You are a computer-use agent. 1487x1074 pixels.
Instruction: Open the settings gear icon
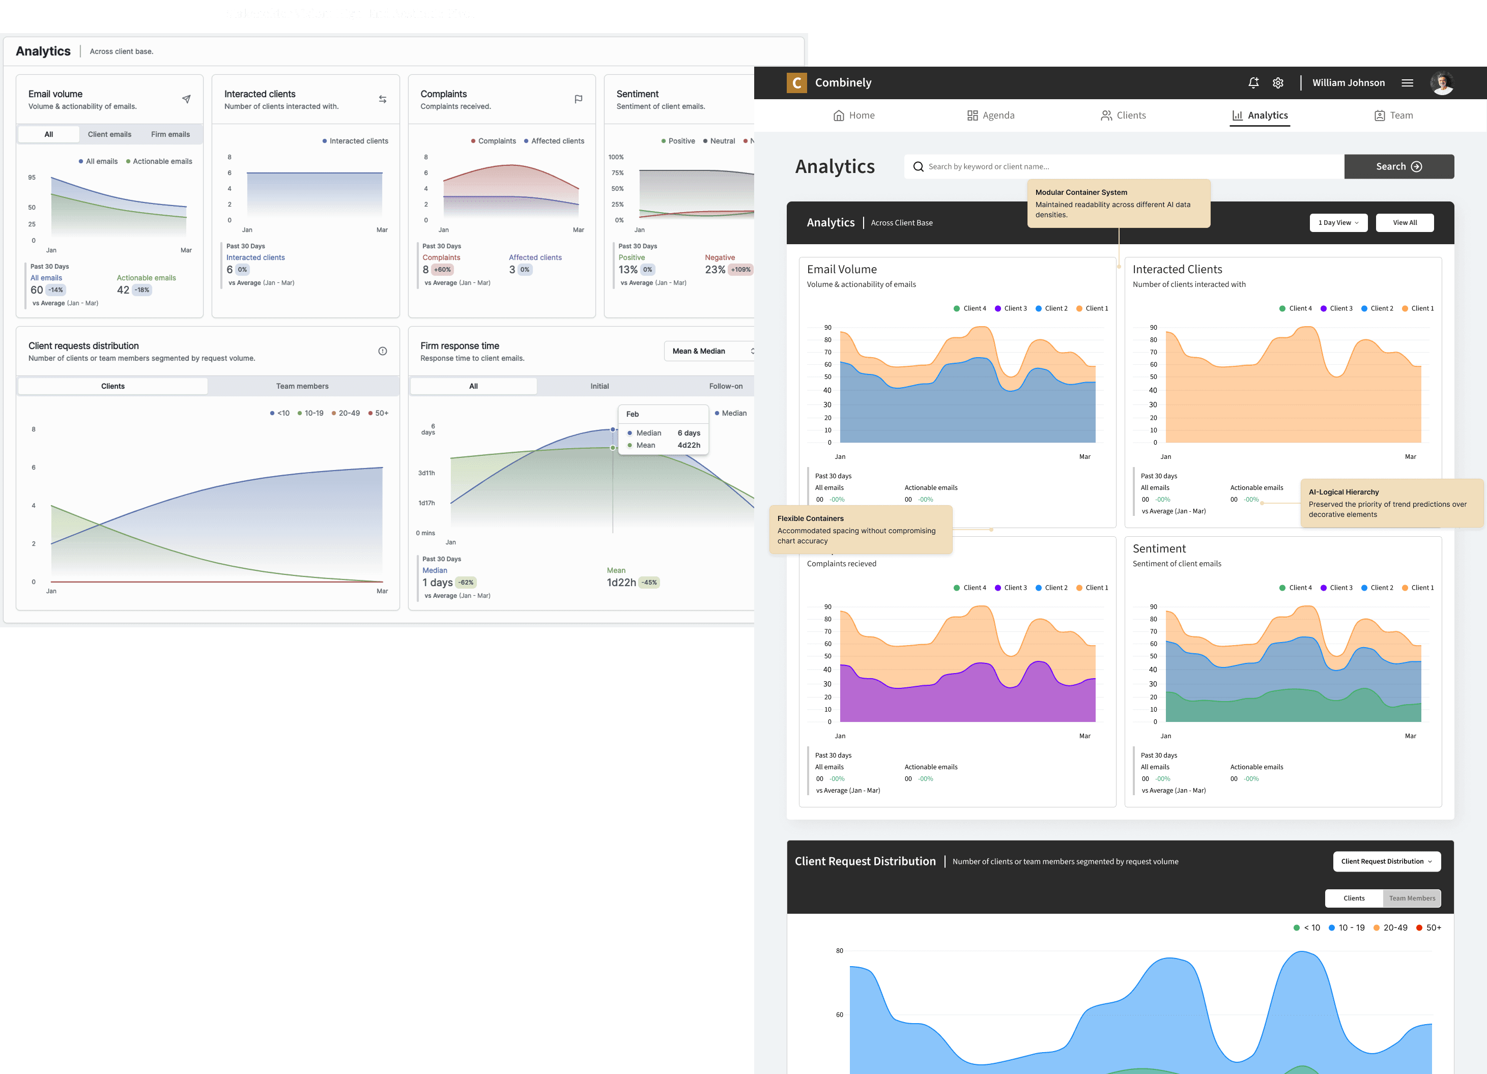[x=1278, y=82]
